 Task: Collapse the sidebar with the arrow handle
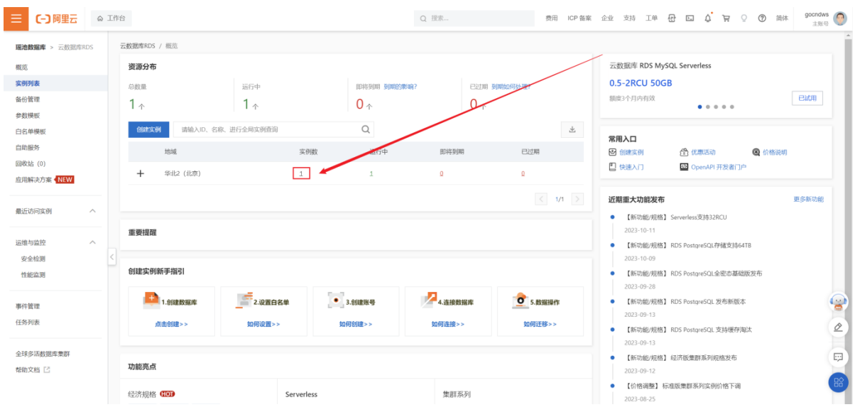pyautogui.click(x=111, y=257)
